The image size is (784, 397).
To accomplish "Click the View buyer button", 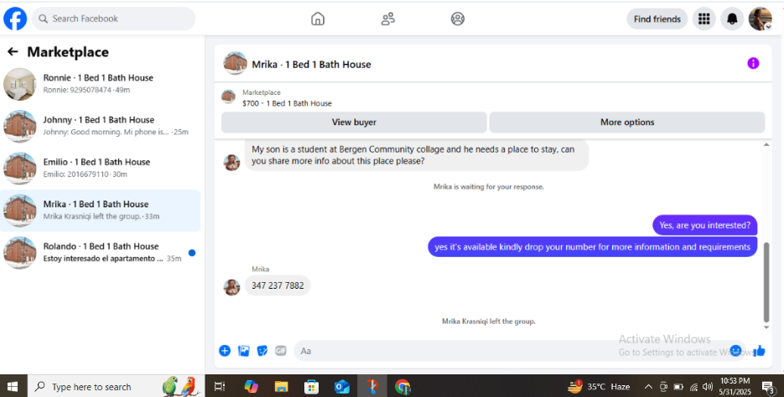I will click(x=354, y=123).
